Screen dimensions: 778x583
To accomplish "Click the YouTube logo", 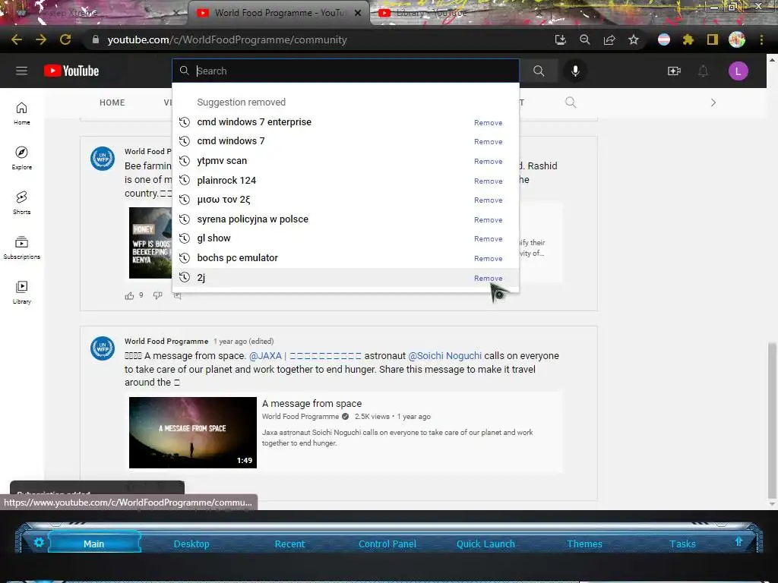I will point(71,71).
